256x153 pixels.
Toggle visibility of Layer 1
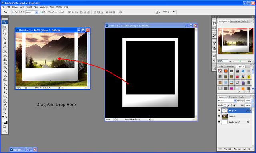coord(219,116)
